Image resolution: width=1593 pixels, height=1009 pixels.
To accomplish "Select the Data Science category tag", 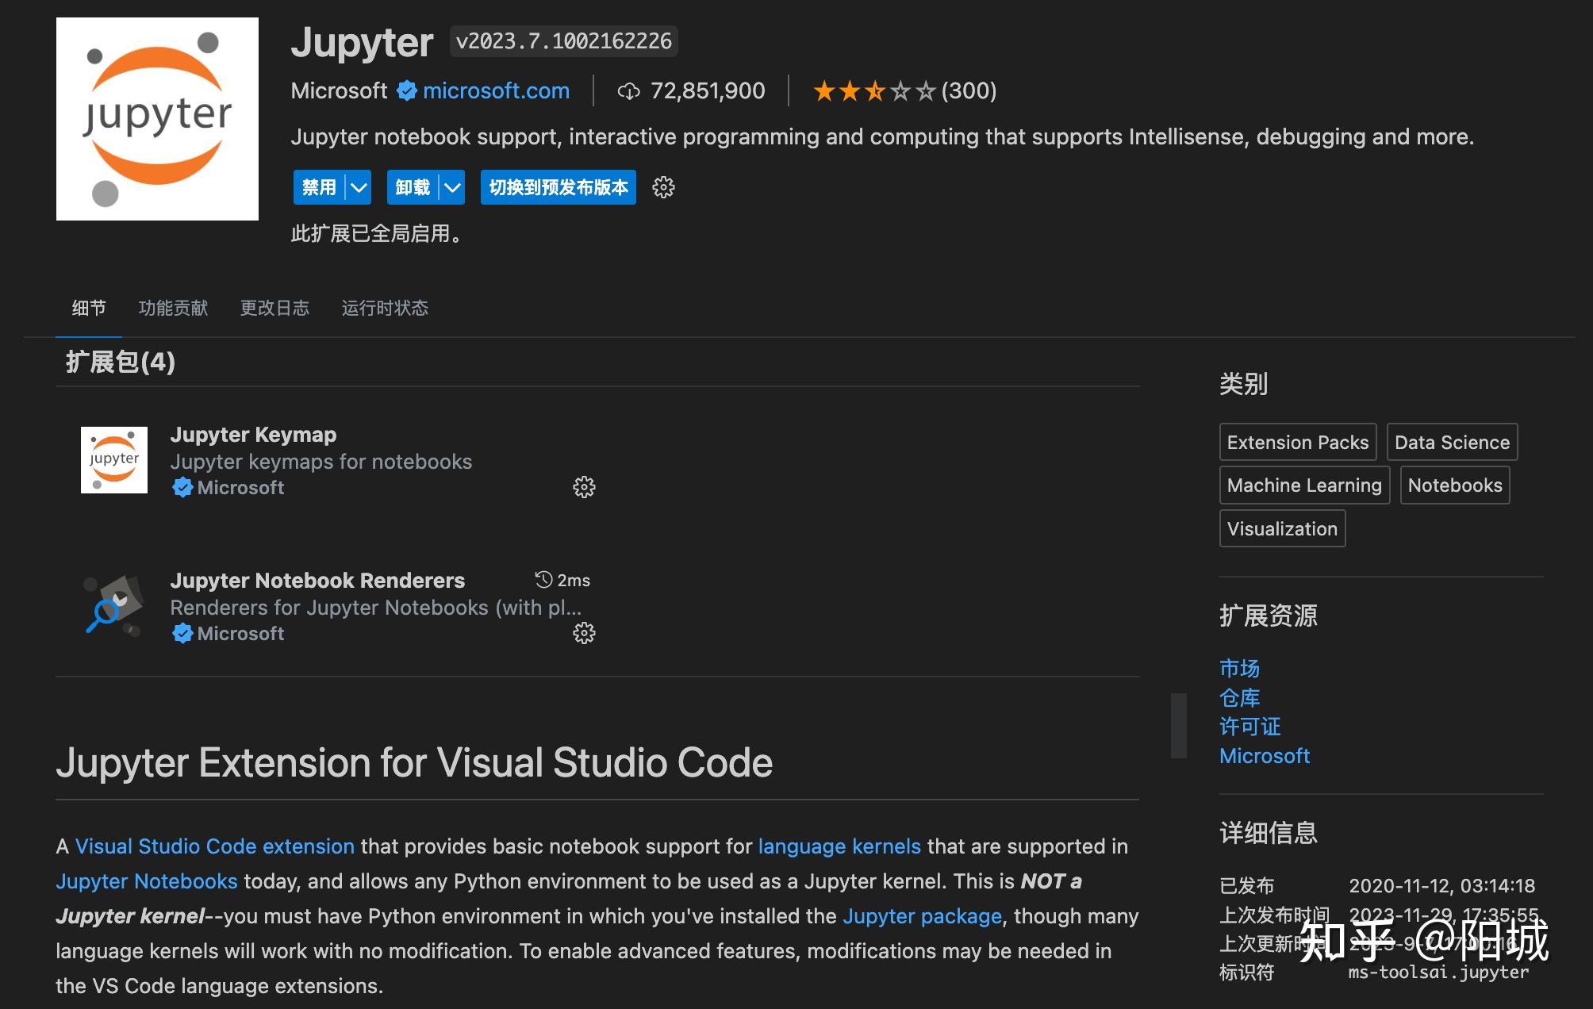I will 1452,442.
